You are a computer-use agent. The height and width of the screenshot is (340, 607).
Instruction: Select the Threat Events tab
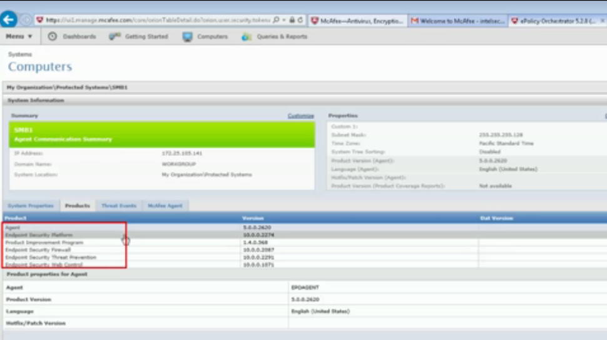(x=119, y=206)
